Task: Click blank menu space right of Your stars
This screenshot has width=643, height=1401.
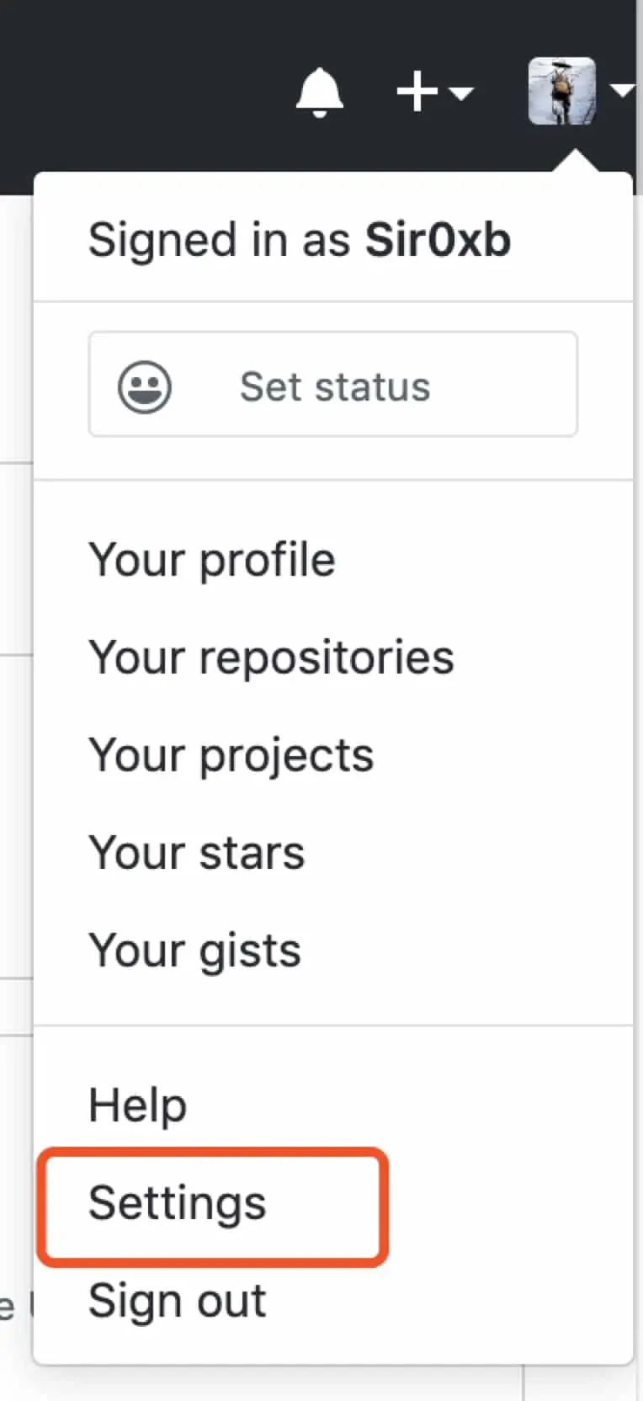Action: point(471,853)
